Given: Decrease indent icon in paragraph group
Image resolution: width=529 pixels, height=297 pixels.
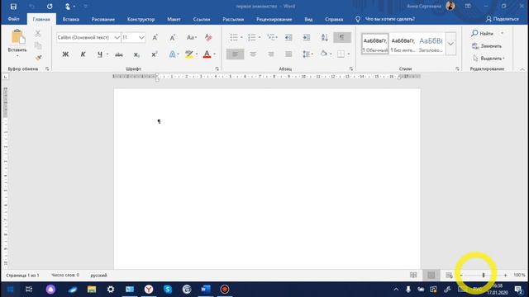Looking at the screenshot, I should [288, 37].
